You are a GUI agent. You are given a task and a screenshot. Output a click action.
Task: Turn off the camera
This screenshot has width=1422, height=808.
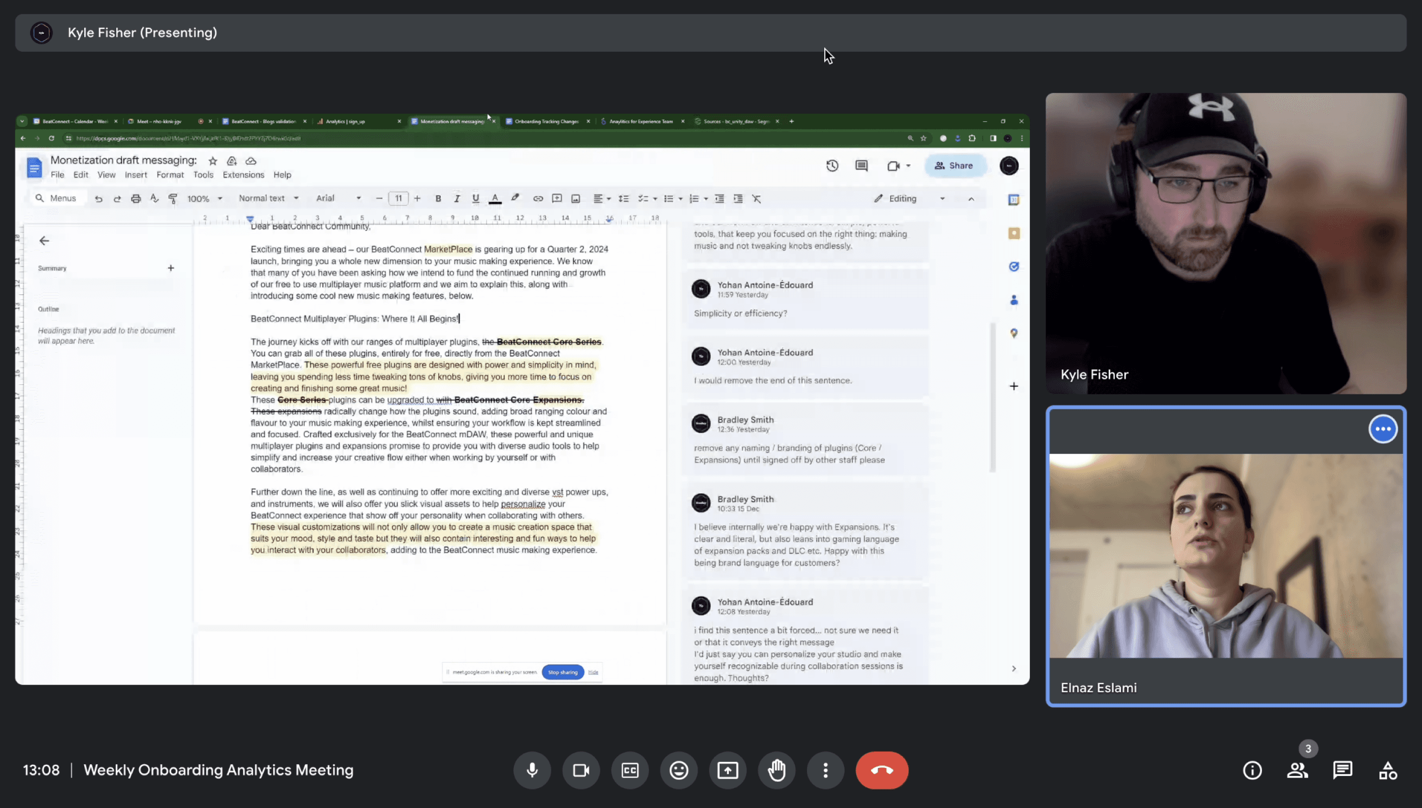click(x=581, y=770)
